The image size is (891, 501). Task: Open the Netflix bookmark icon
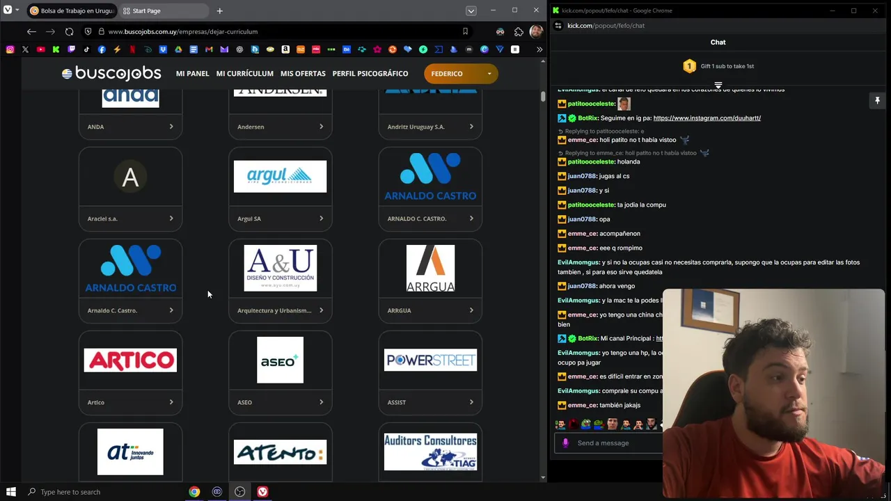coord(132,49)
